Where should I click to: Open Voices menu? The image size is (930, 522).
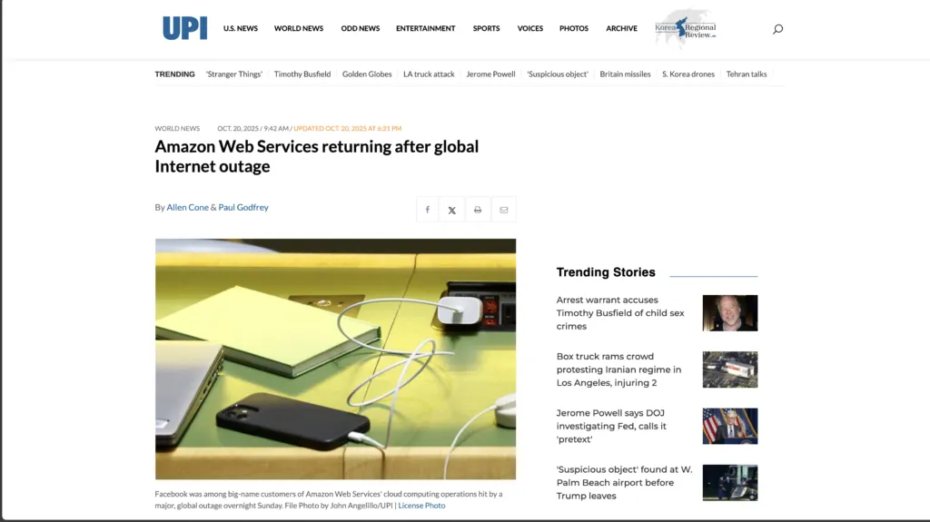tap(529, 28)
